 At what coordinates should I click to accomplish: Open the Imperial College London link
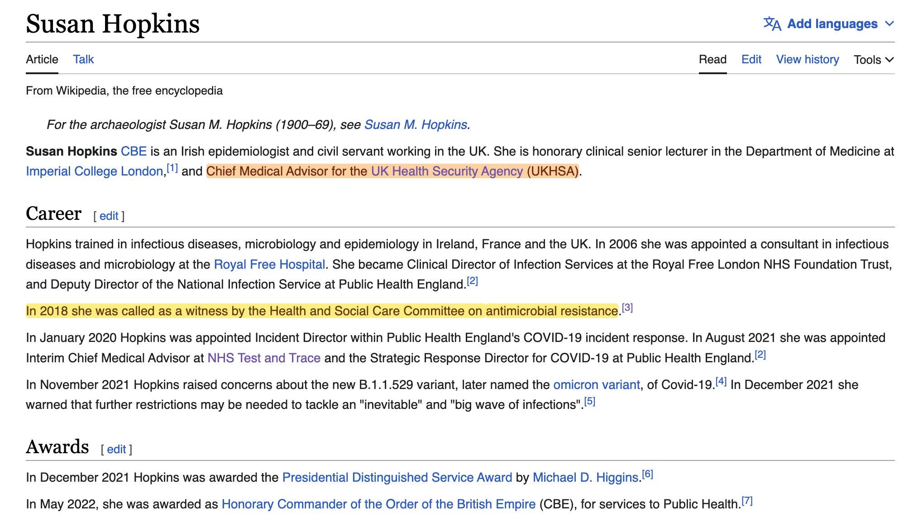tap(94, 171)
